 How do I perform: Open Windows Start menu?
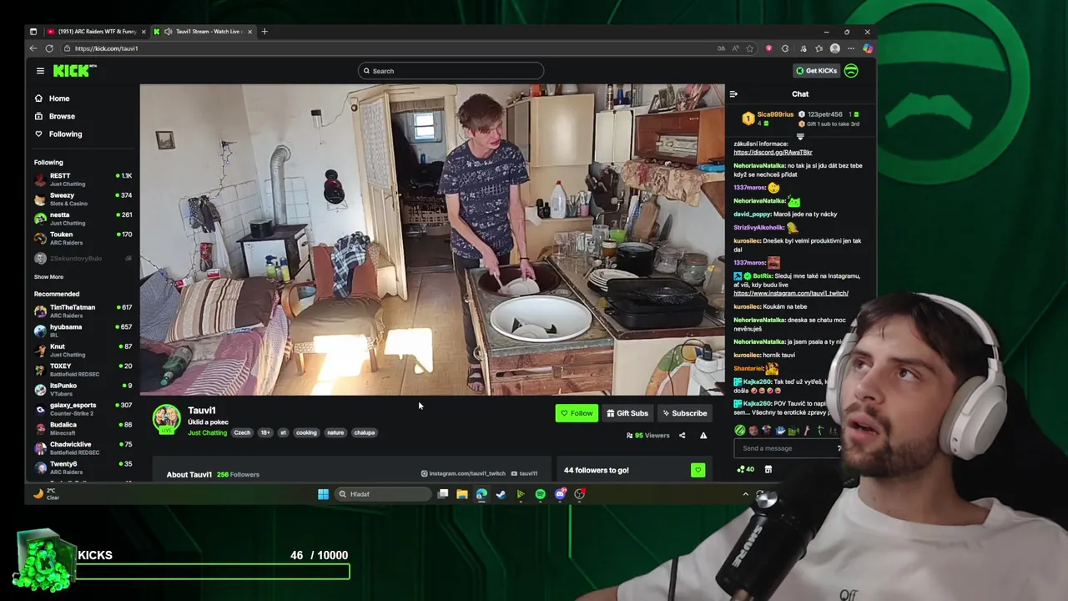click(323, 494)
